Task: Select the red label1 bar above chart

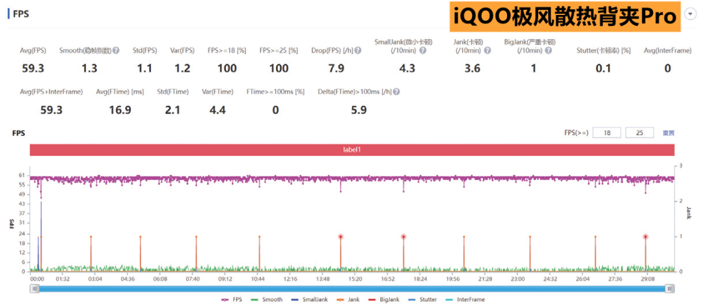Action: [x=352, y=150]
